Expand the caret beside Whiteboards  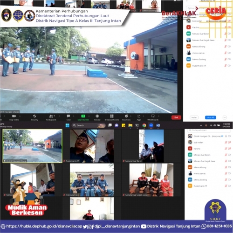coord(158,116)
